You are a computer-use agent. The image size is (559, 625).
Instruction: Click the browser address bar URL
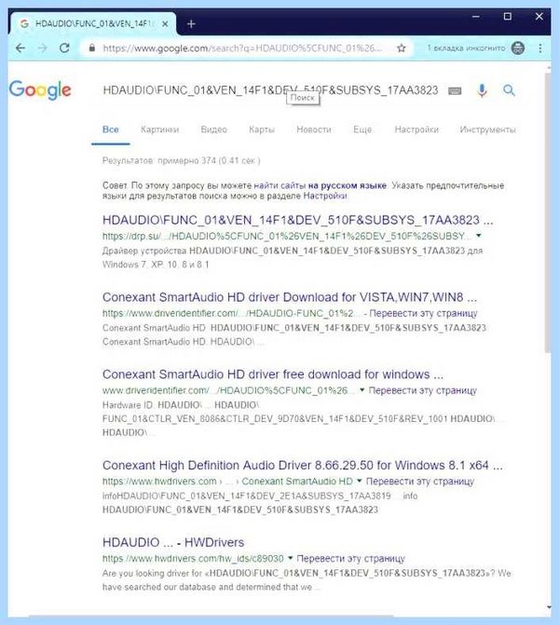242,48
